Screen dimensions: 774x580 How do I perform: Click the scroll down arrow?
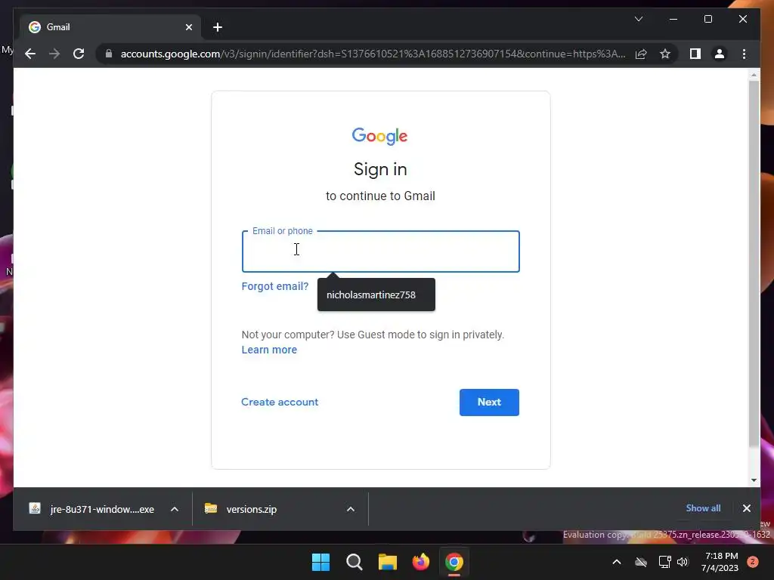click(x=754, y=480)
